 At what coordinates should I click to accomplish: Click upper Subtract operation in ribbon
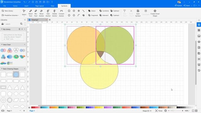tap(115, 11)
